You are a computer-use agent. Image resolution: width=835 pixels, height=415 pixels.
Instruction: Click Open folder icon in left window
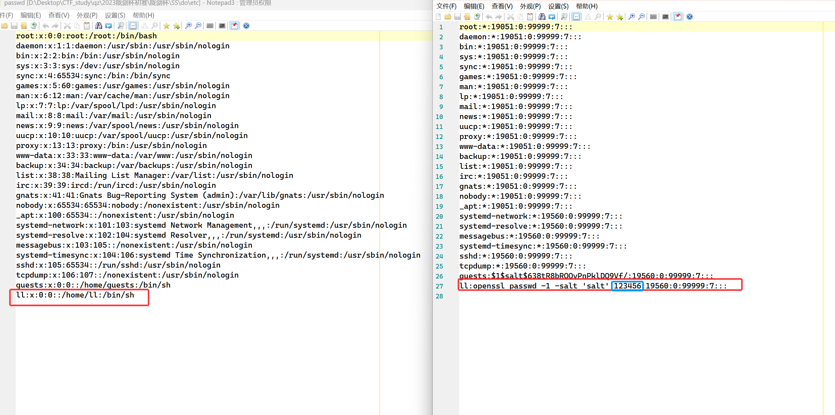click(5, 26)
